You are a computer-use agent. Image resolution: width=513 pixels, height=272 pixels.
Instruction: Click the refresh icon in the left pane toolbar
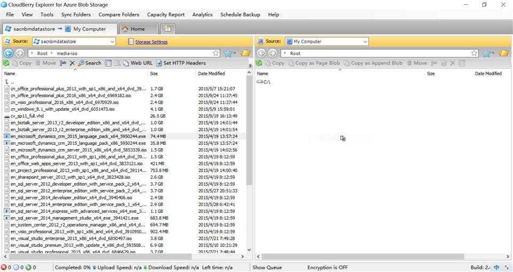6,63
